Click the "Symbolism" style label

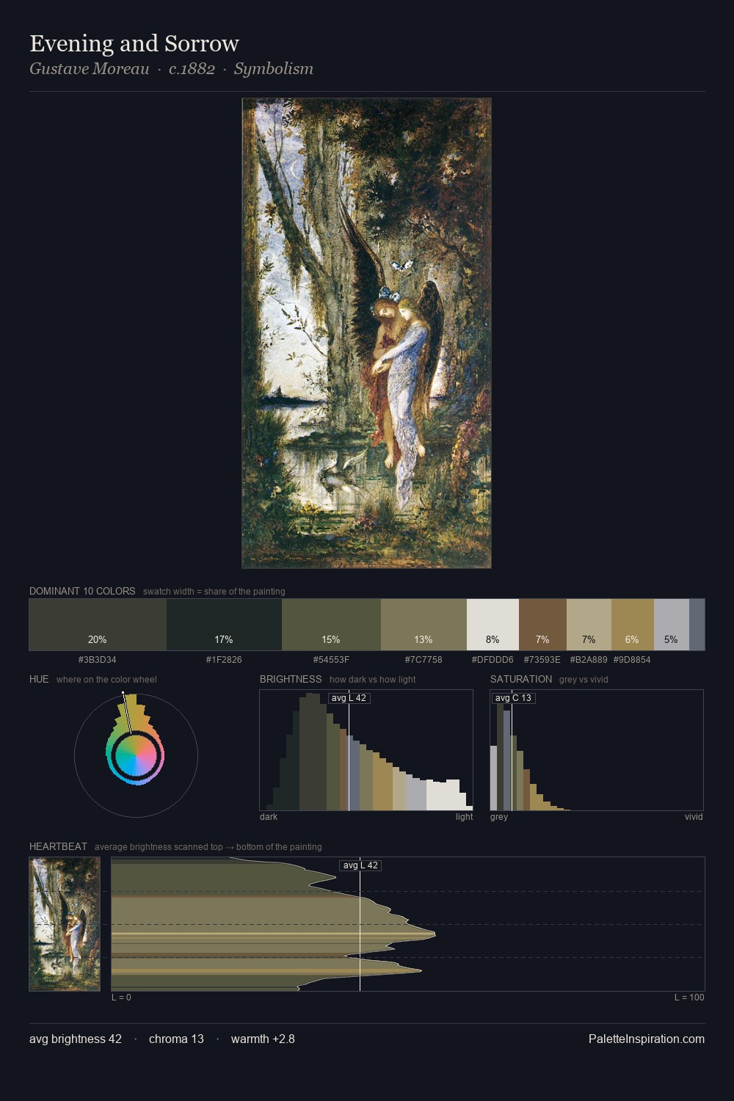[274, 69]
